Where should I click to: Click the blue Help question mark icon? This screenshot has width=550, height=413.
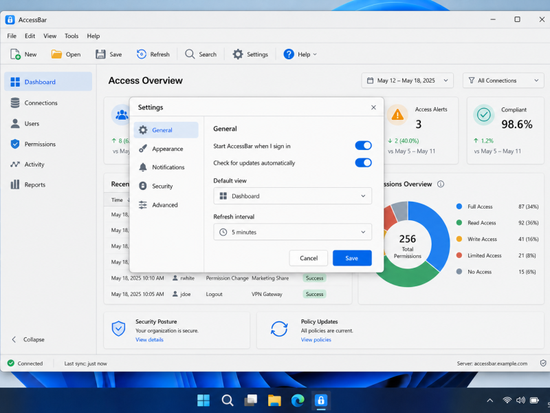click(289, 54)
